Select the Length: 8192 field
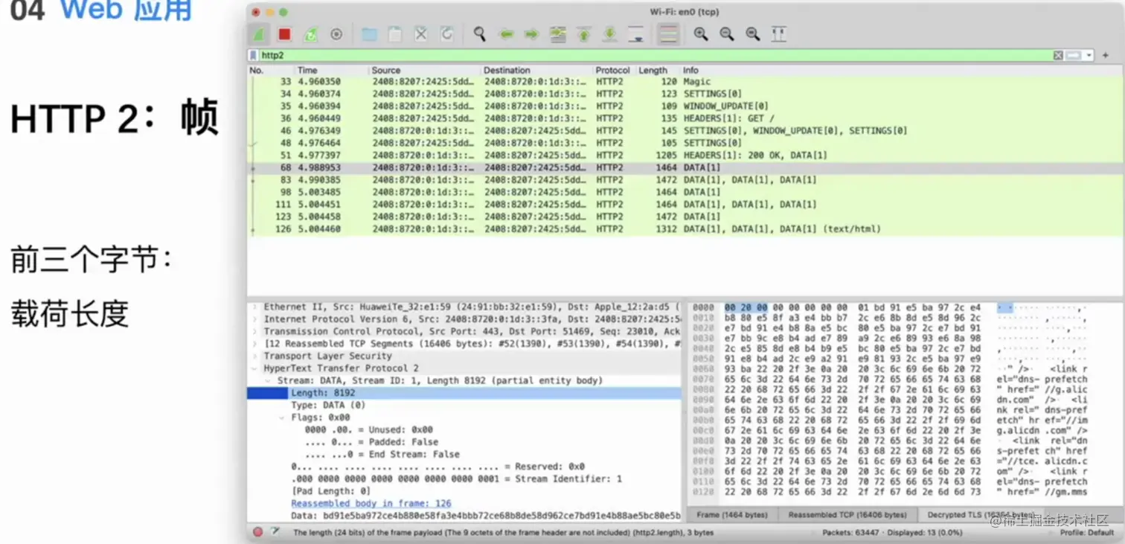1125x544 pixels. pyautogui.click(x=464, y=393)
